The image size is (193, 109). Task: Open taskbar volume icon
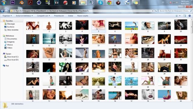tap(177, 2)
